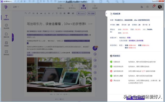This screenshot has width=165, height=102.
Task: Click the 标签领域检测 result row
Action: (135, 67)
